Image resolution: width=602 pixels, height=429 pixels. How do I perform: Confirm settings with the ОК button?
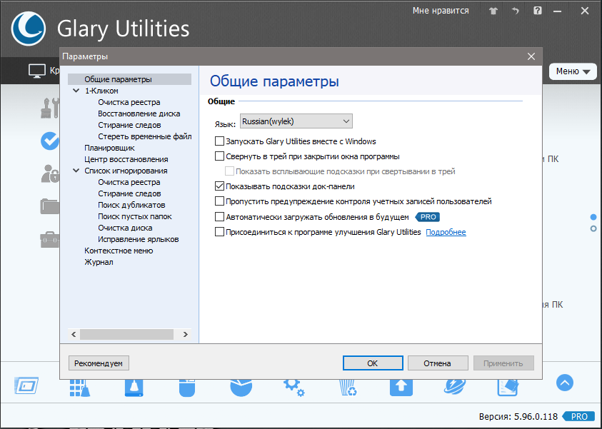(373, 363)
